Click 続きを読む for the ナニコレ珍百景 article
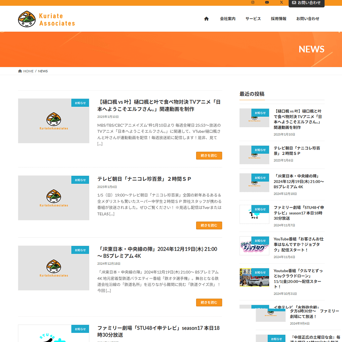The image size is (342, 342). (209, 225)
